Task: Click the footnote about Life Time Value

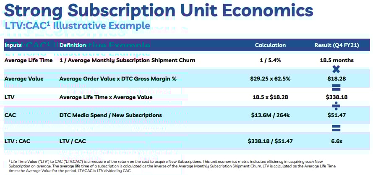Action: 172,166
